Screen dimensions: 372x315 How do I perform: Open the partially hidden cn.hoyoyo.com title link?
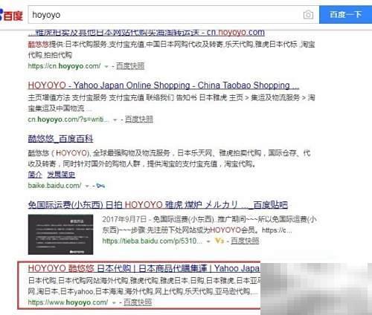[x=147, y=33]
